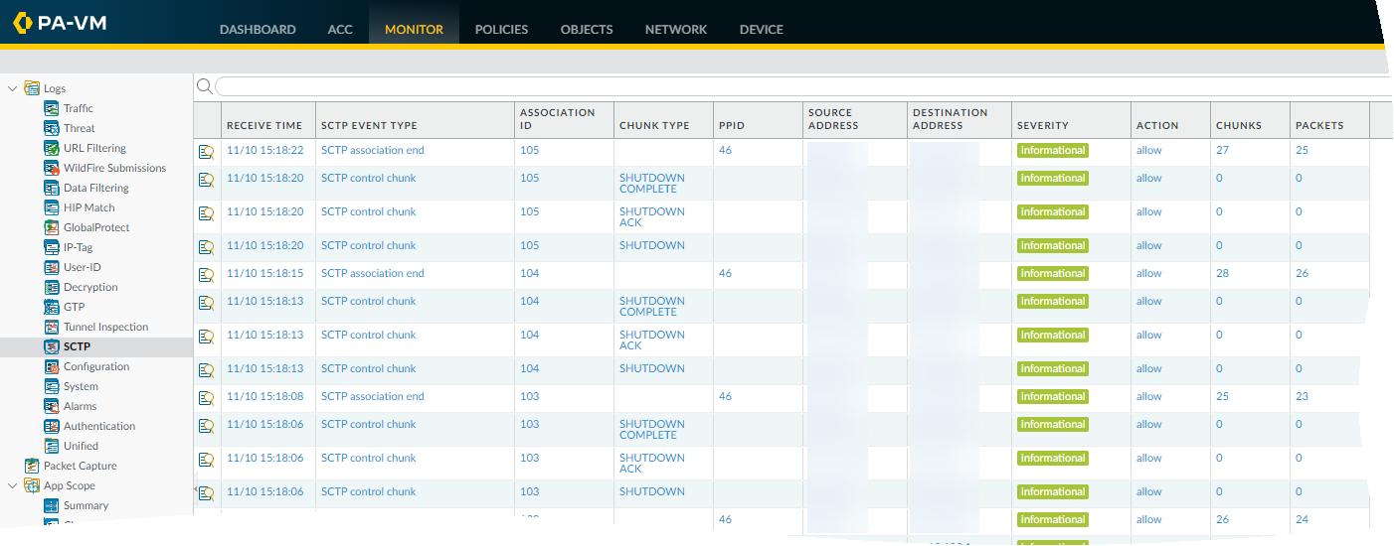1394x546 pixels.
Task: Click into the log filter search field
Action: pos(795,86)
